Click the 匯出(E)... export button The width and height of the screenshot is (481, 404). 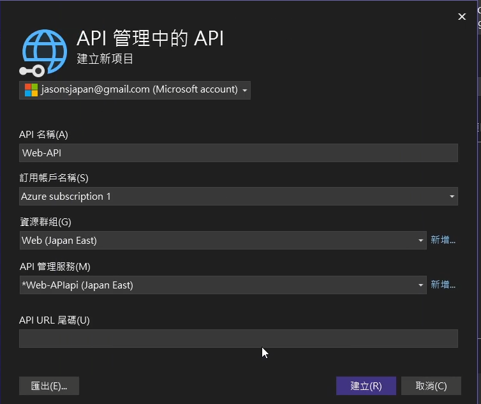tap(49, 386)
